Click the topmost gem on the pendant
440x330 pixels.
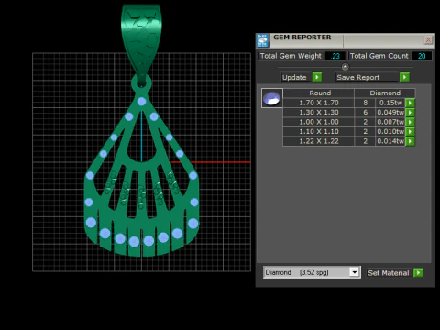click(x=141, y=102)
